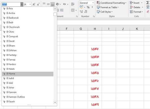Click Delete cells button

[135, 7]
